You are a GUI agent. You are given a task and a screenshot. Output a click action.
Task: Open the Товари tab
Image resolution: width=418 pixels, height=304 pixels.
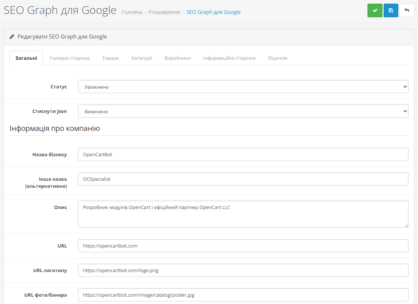pos(111,58)
